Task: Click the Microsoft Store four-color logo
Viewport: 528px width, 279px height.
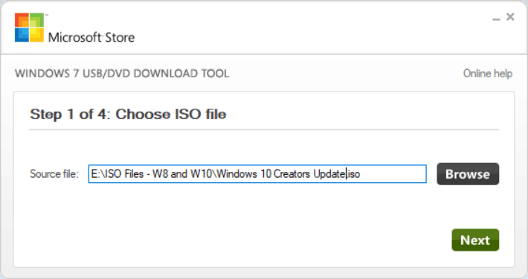Action: (x=29, y=28)
